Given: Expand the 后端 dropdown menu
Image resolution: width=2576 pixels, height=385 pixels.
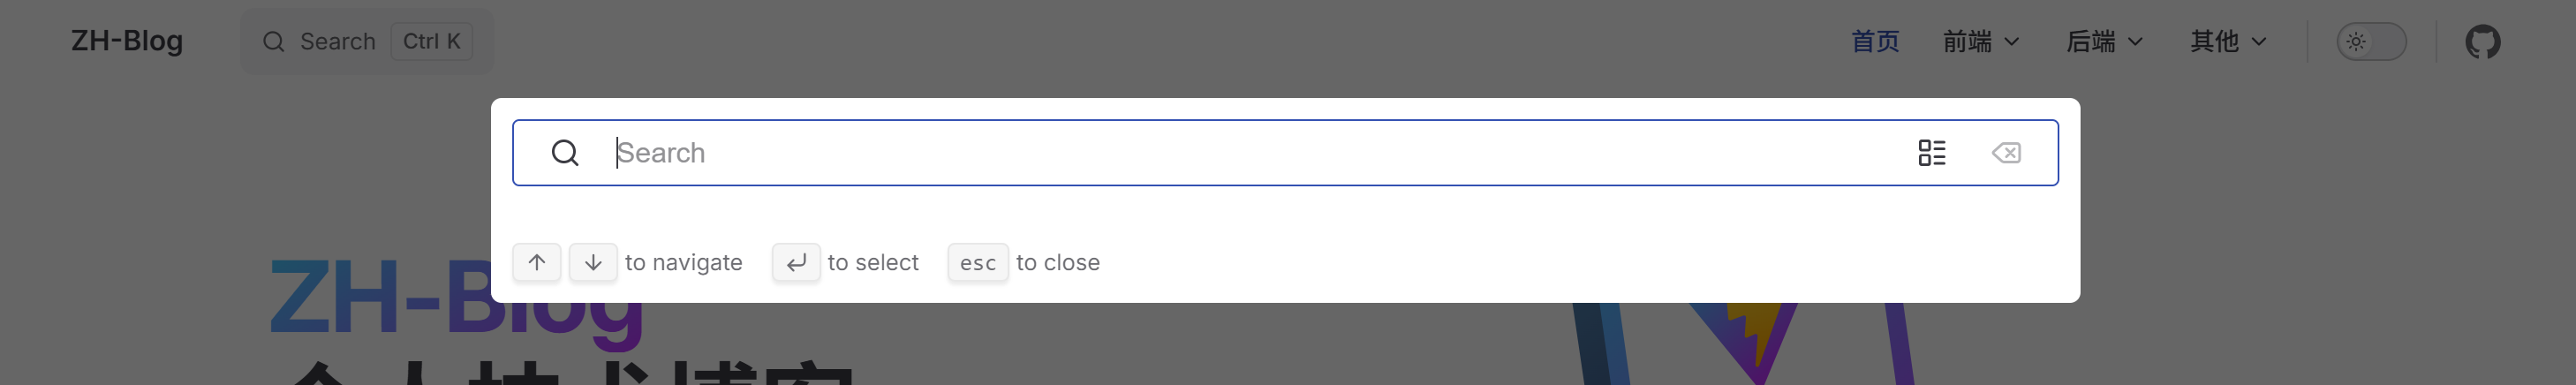Looking at the screenshot, I should 2104,42.
